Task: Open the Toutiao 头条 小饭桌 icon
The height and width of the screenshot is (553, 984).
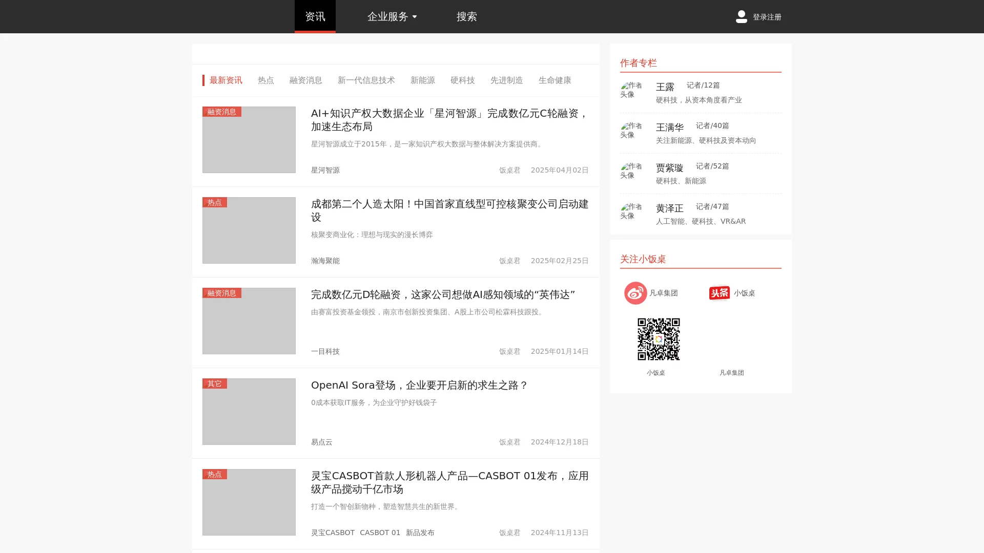Action: [719, 293]
